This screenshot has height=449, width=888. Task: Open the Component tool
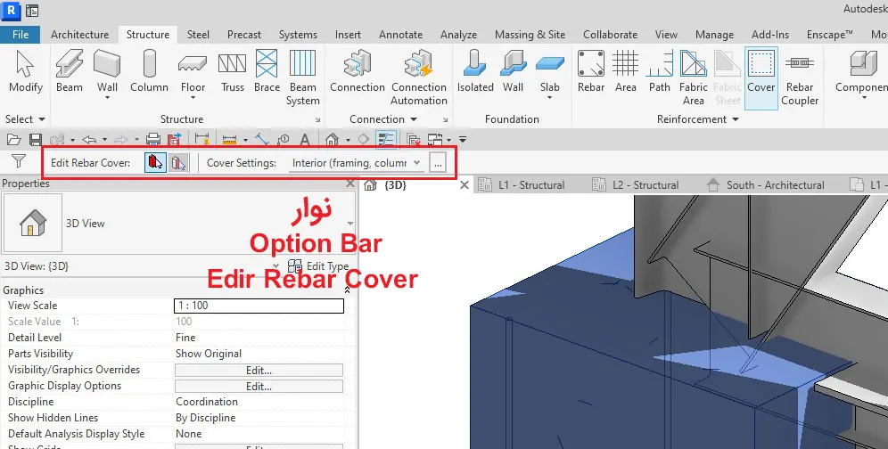coord(861,71)
